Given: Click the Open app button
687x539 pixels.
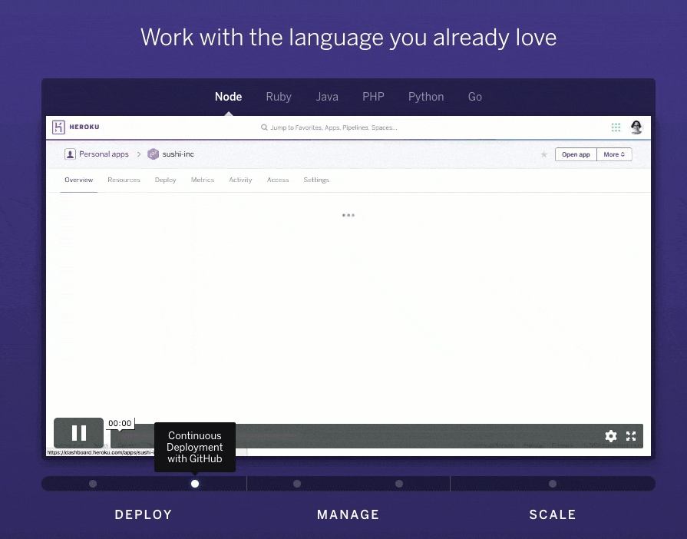Looking at the screenshot, I should (x=576, y=154).
